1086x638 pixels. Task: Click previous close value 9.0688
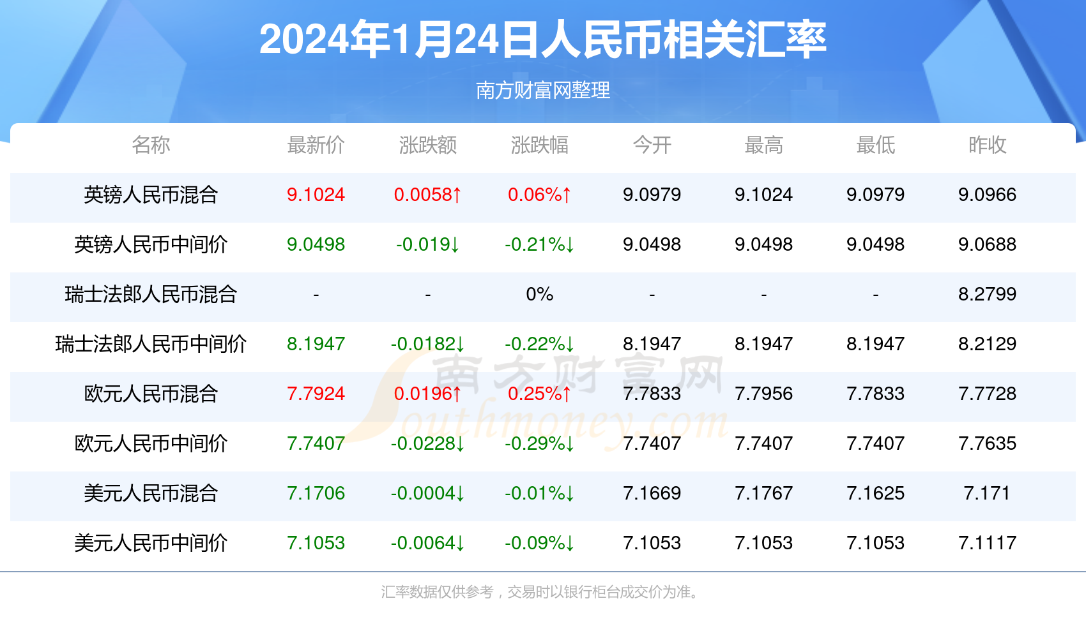(x=987, y=244)
